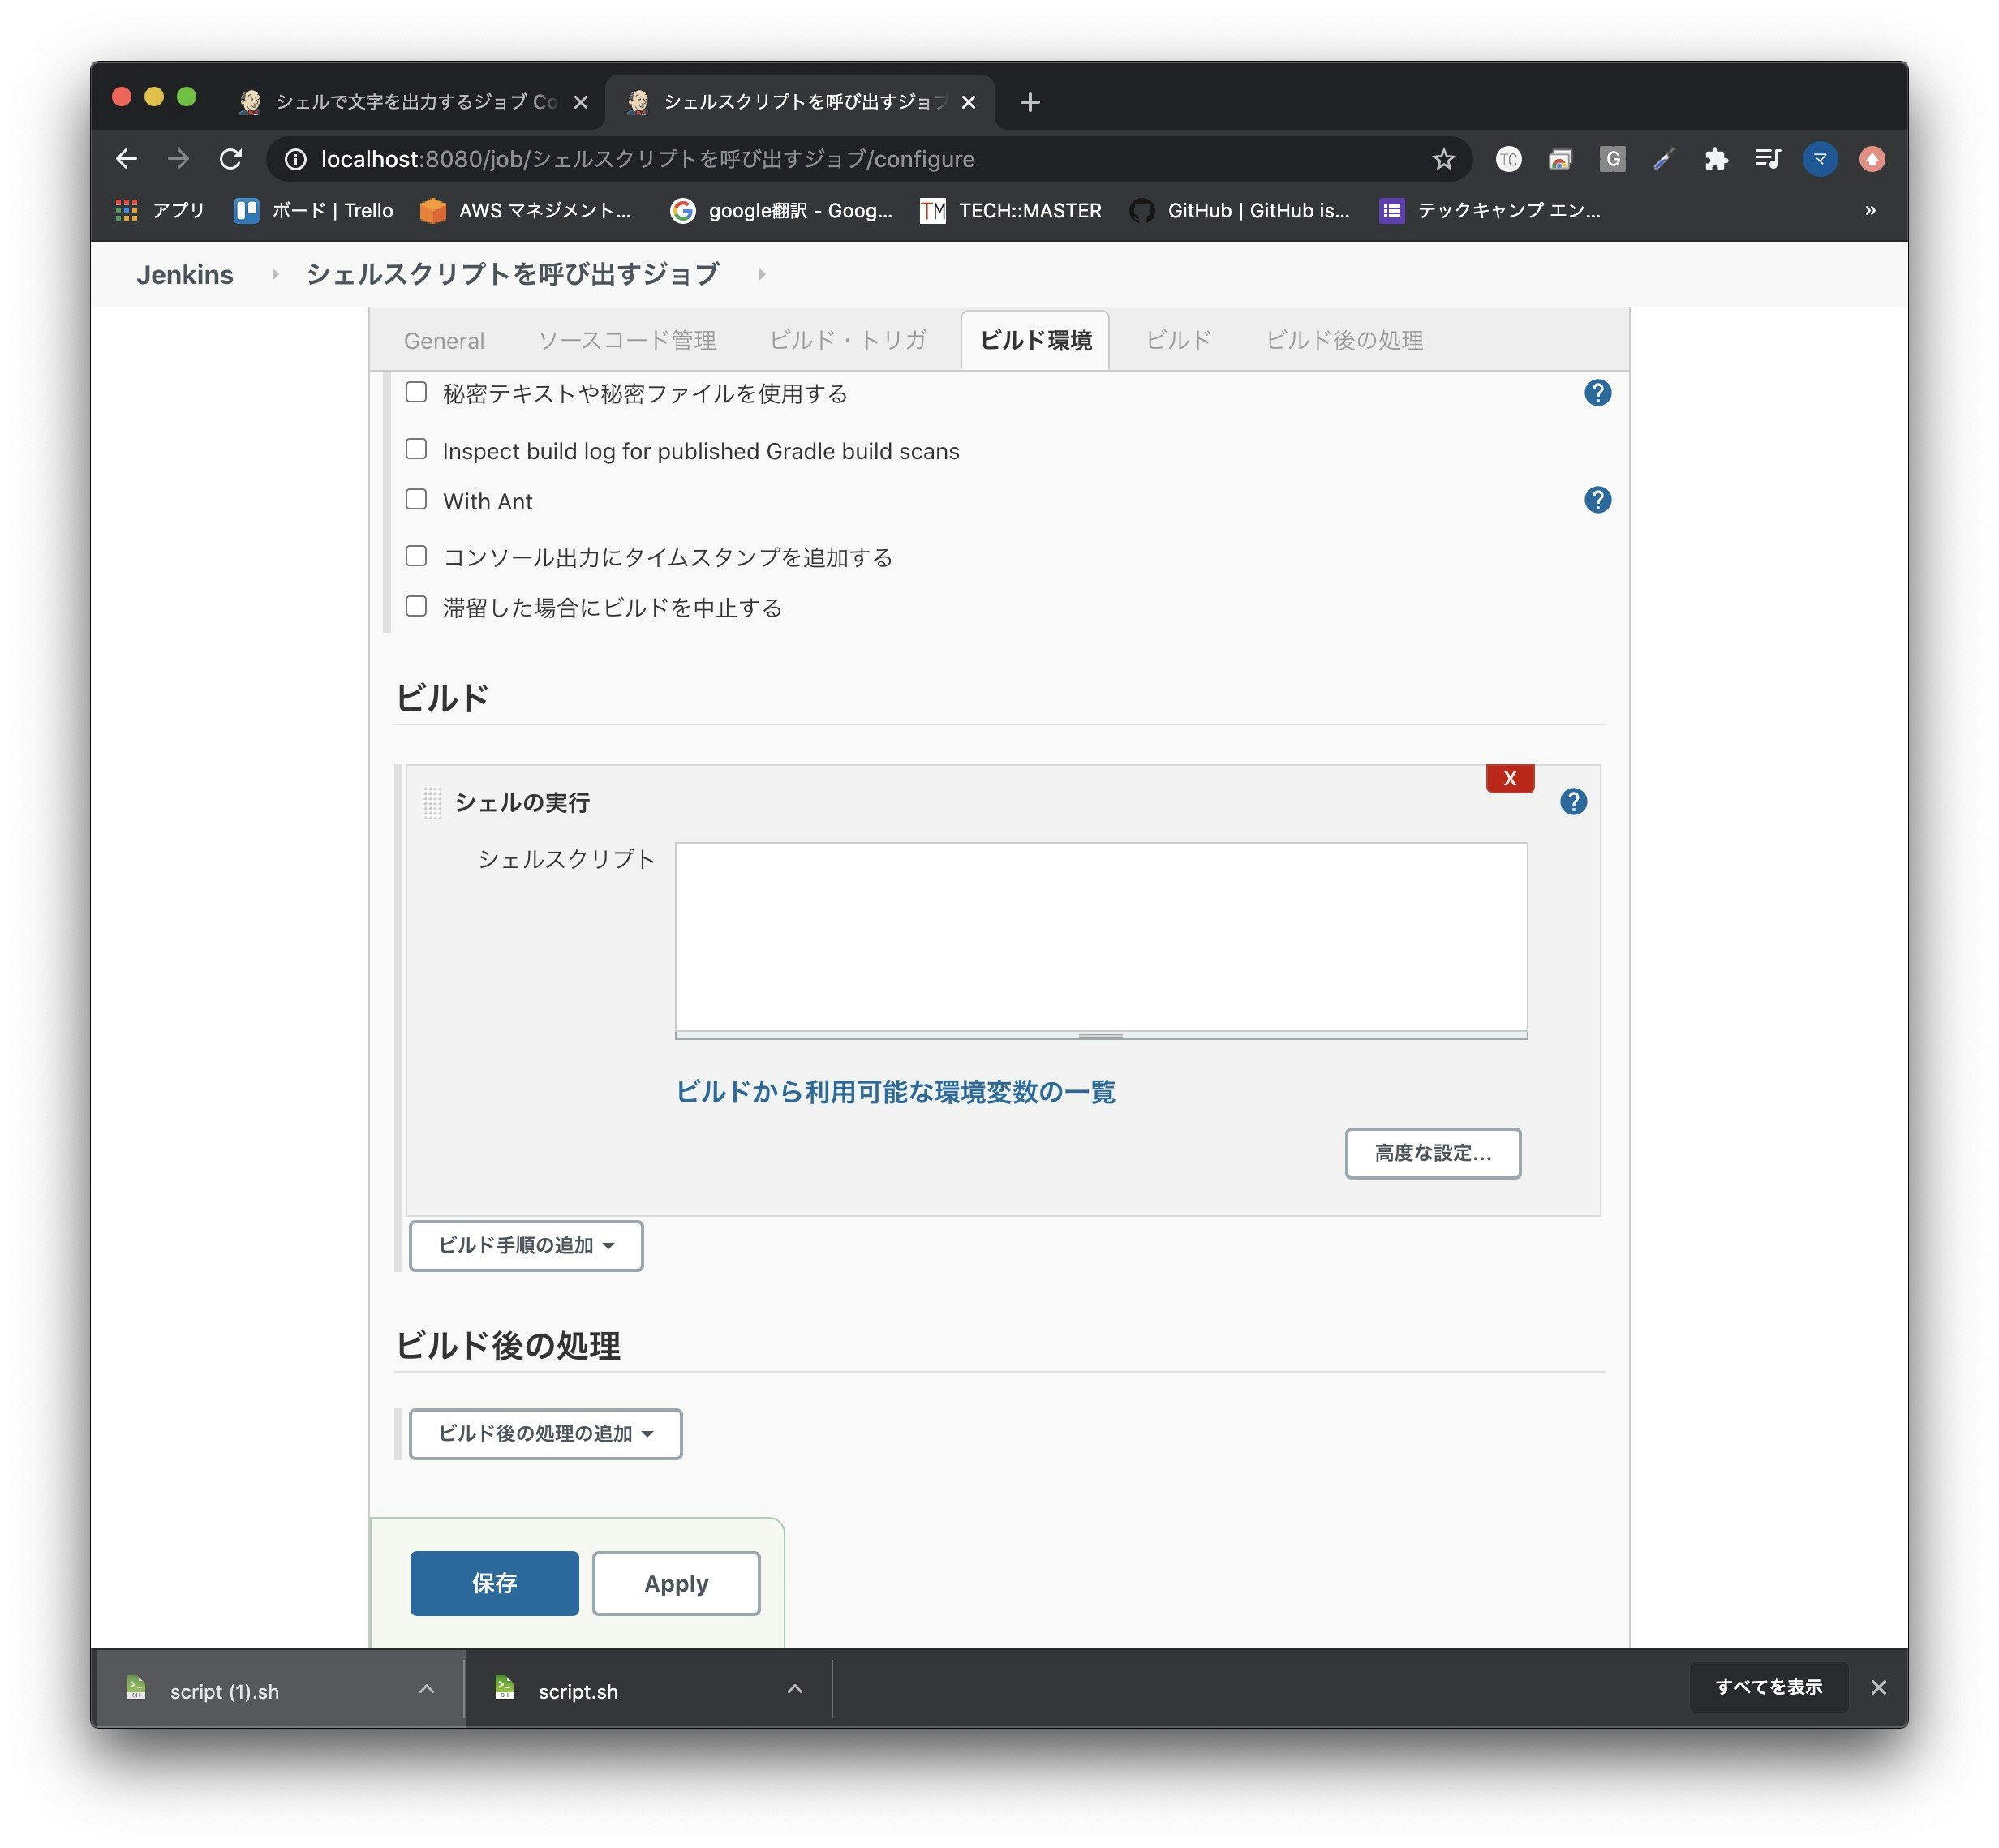The width and height of the screenshot is (1999, 1848).
Task: Click drag handle of shell execution step
Action: point(432,803)
